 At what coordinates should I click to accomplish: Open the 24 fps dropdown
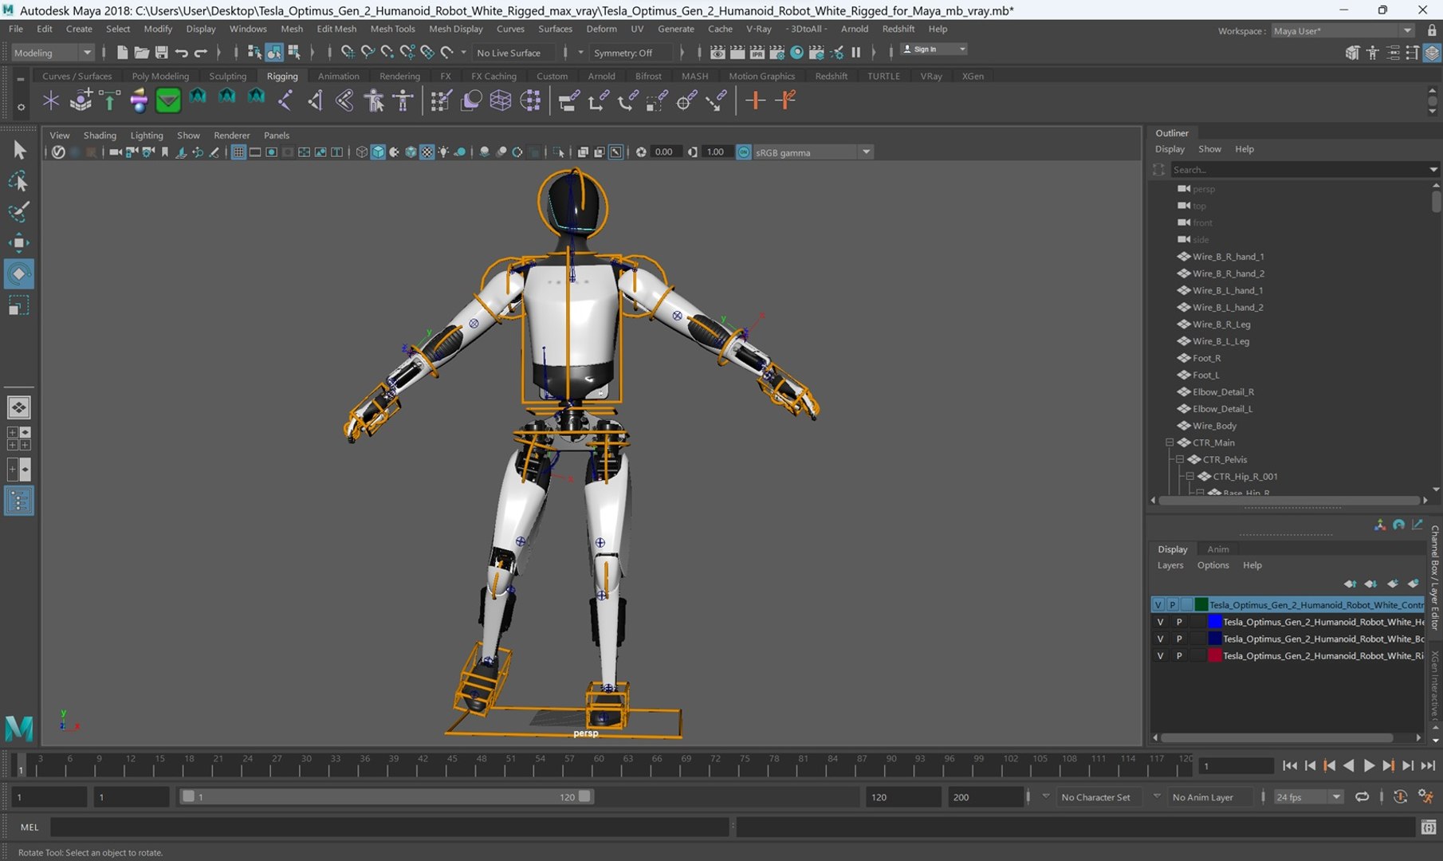[x=1307, y=796]
